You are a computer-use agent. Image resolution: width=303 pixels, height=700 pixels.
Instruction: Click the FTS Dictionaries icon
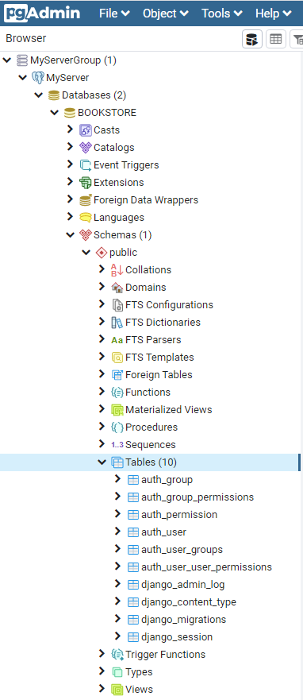point(117,323)
